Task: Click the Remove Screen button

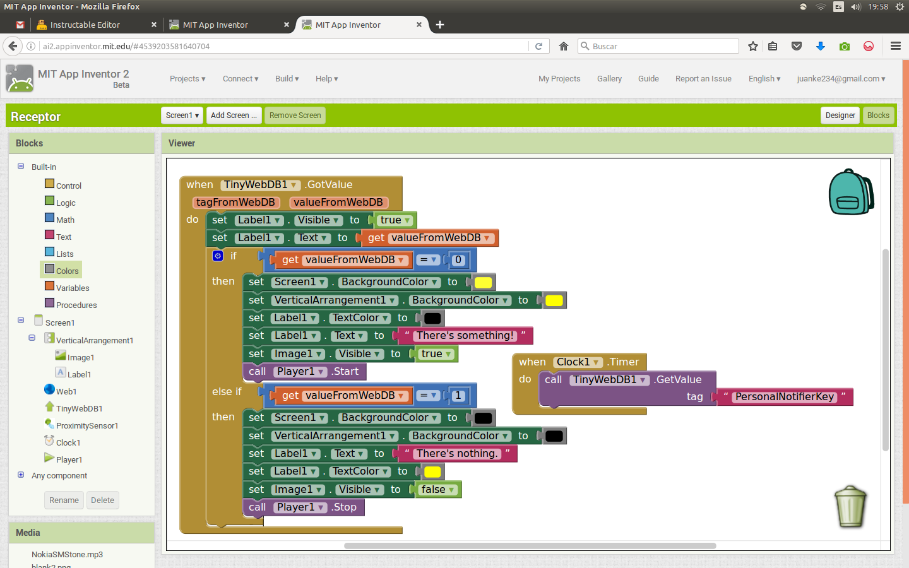Action: pos(295,115)
